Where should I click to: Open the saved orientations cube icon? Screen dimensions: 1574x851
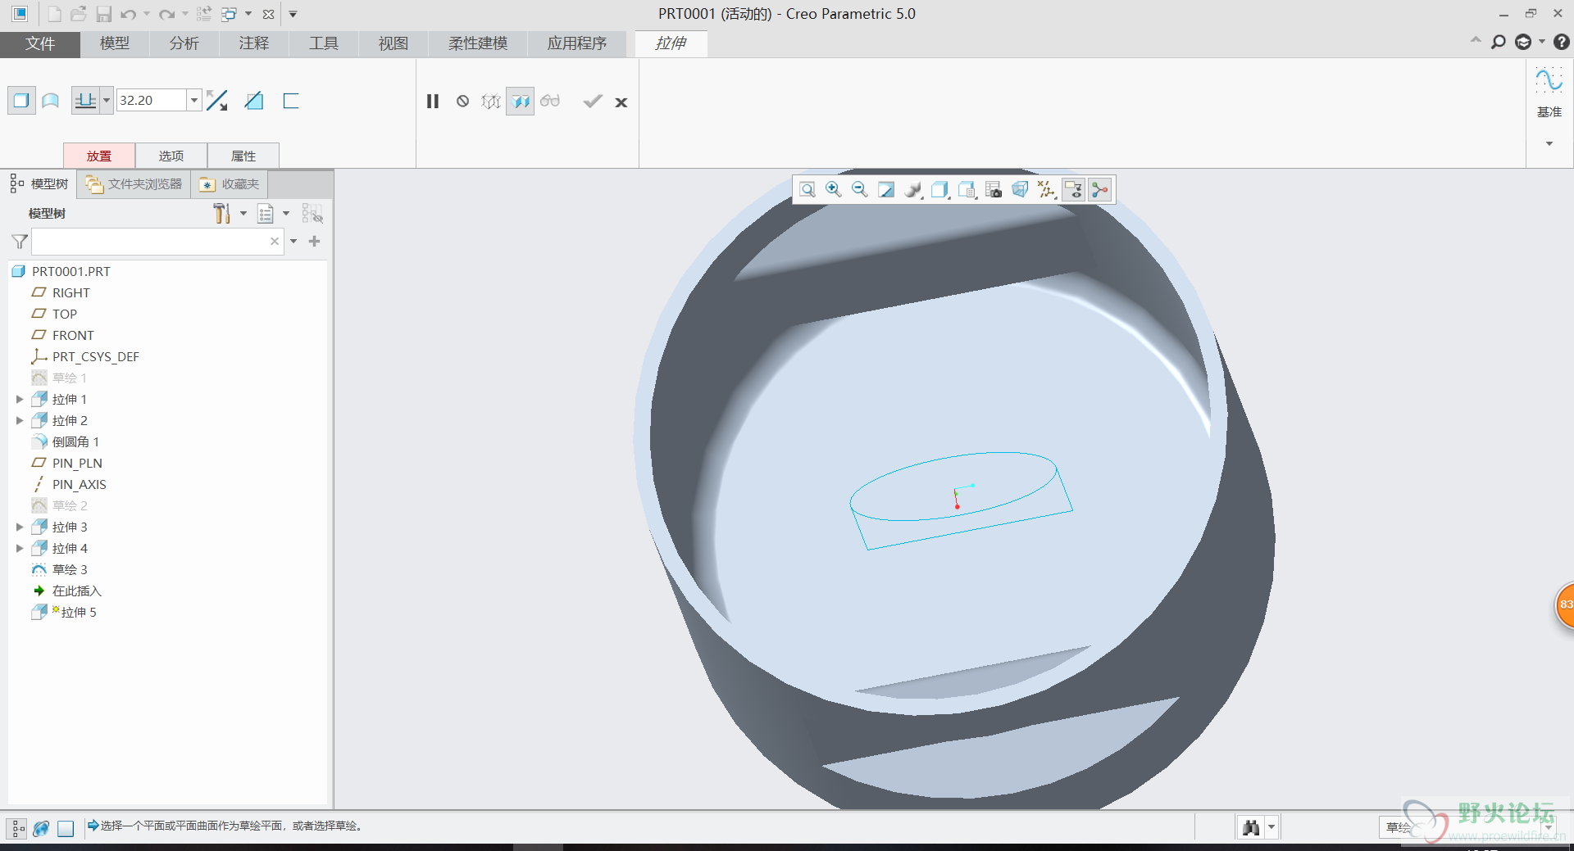939,190
